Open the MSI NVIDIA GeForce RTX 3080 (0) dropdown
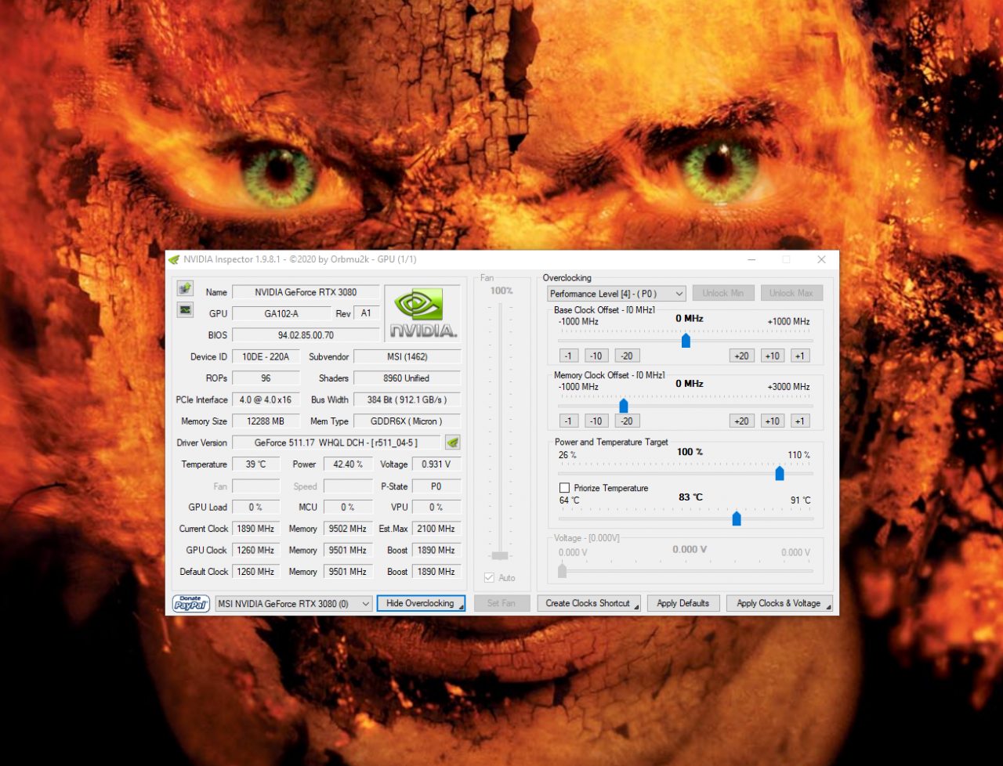1003x766 pixels. tap(294, 604)
